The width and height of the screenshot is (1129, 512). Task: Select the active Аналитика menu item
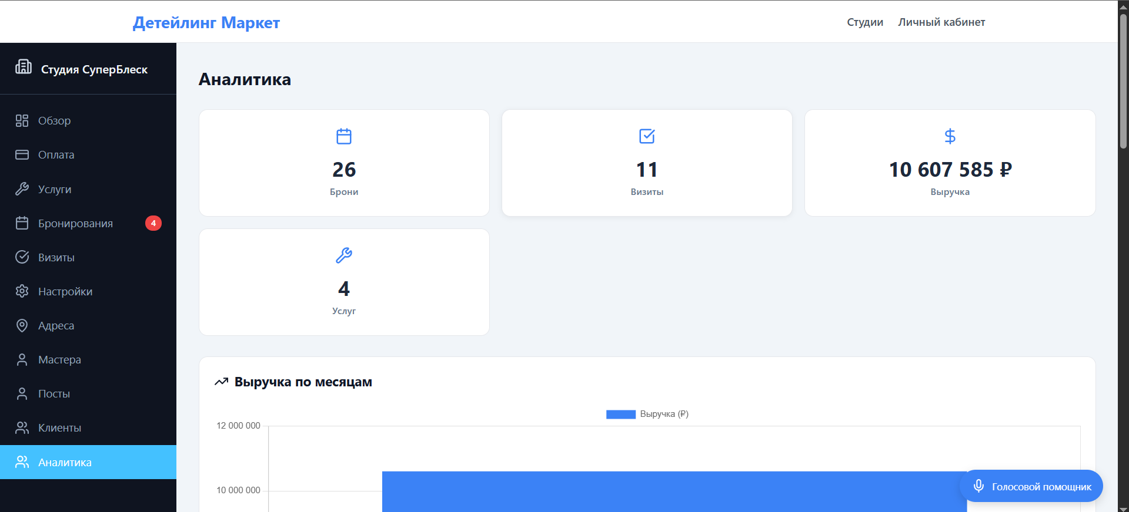coord(88,462)
